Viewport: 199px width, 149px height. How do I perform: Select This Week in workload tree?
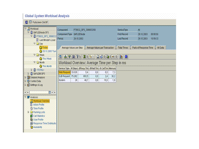click(x=47, y=59)
